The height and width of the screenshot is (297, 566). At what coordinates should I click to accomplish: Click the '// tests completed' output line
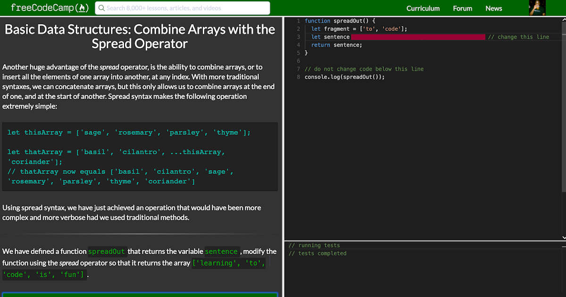tap(317, 253)
